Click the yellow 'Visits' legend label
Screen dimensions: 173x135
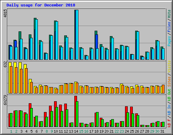click(169, 66)
